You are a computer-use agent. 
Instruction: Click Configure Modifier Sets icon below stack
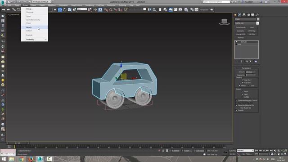[x=256, y=62]
